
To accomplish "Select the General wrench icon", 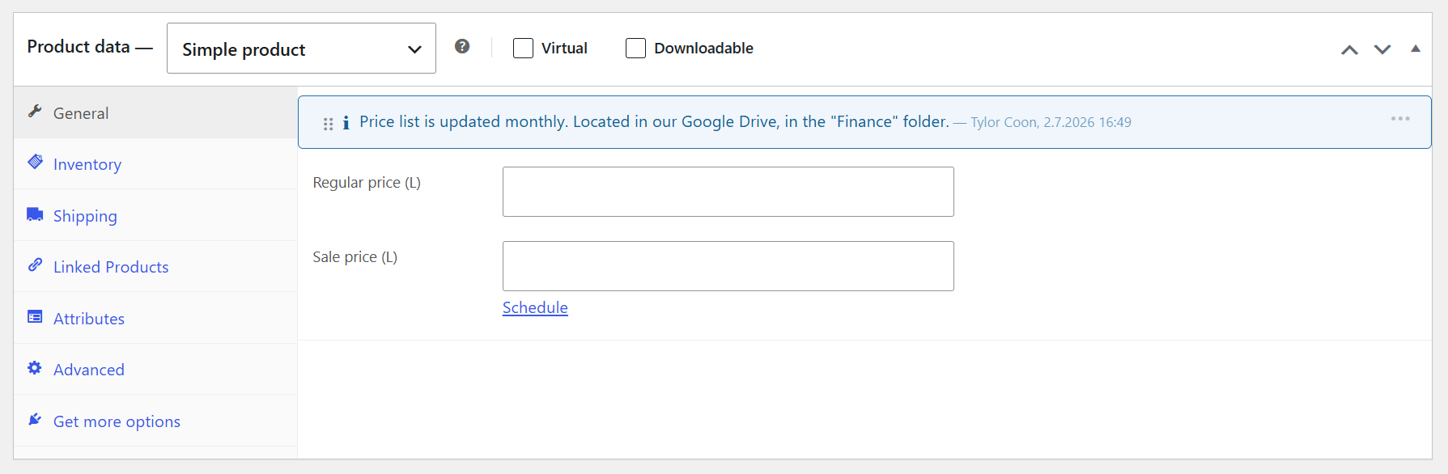I will point(34,112).
